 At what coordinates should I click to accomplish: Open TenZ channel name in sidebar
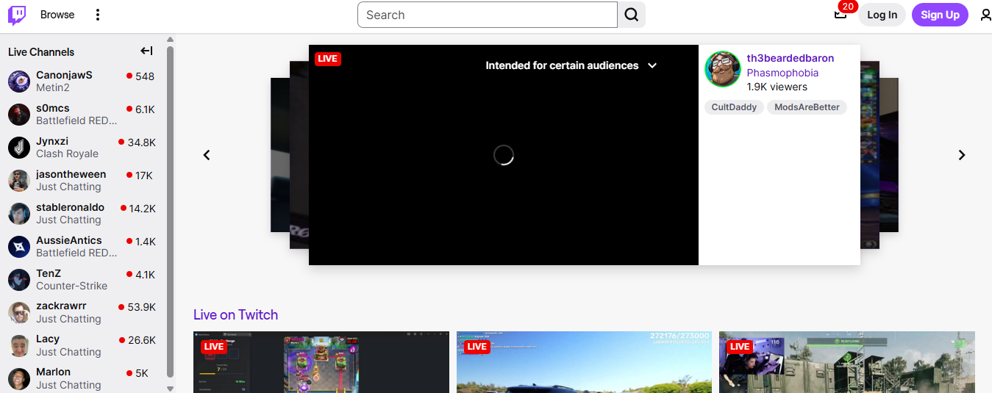pos(49,273)
